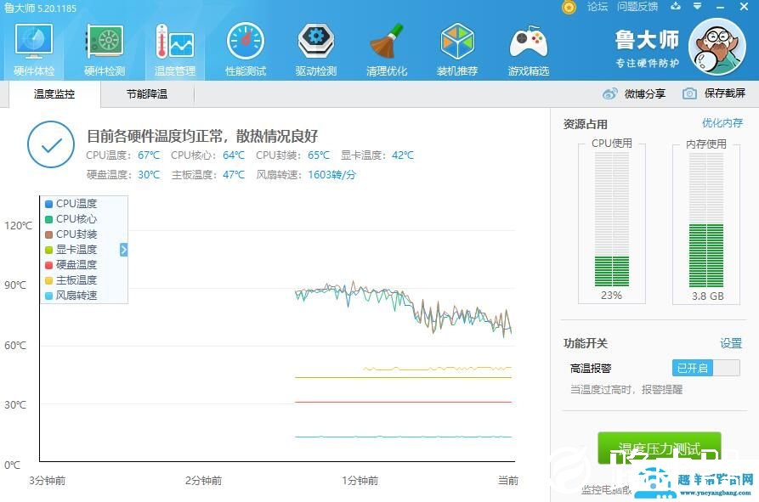This screenshot has height=502, width=759.
Task: Click the 功能开关 heading
Action: [586, 343]
